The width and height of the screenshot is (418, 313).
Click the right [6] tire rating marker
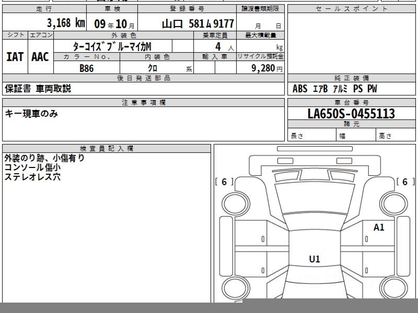[x=405, y=182]
